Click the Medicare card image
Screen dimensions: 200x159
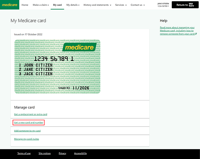[x=58, y=66]
